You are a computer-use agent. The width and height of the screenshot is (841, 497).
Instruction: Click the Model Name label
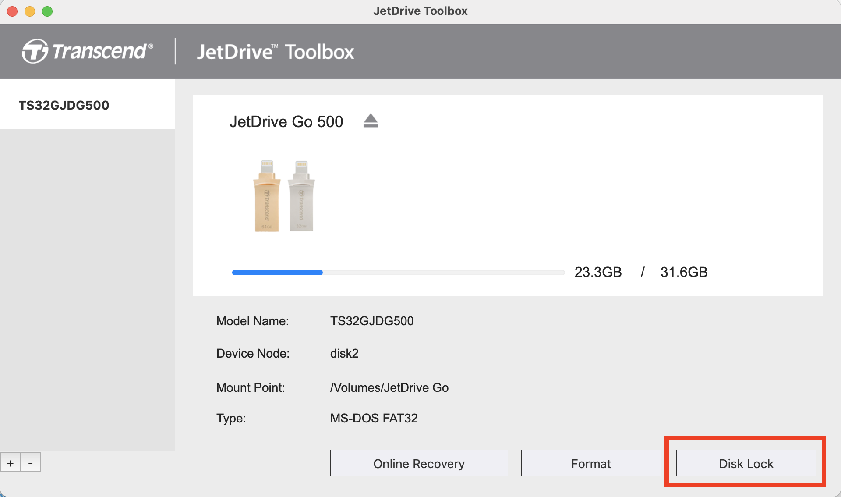click(x=253, y=321)
